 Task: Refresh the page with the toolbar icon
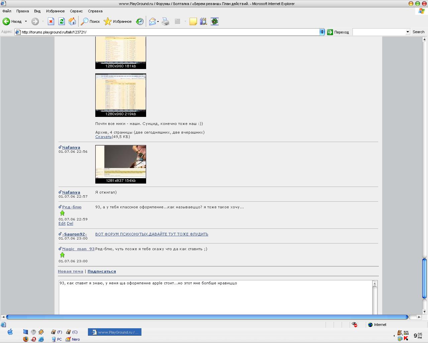(62, 21)
